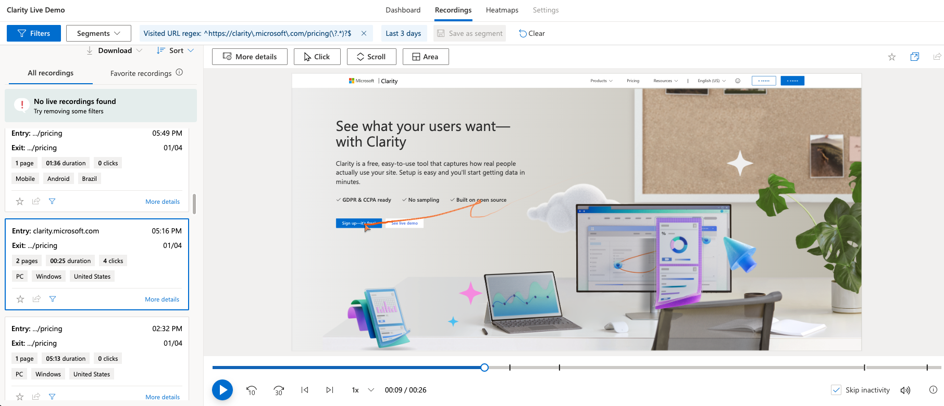The height and width of the screenshot is (406, 944).
Task: Filter by the 05:49 PM recording
Action: pyautogui.click(x=52, y=201)
